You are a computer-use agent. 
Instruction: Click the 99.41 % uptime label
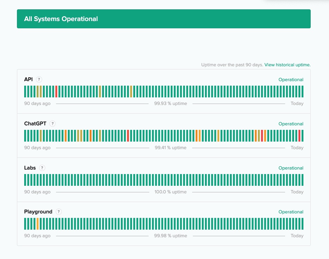pyautogui.click(x=170, y=148)
